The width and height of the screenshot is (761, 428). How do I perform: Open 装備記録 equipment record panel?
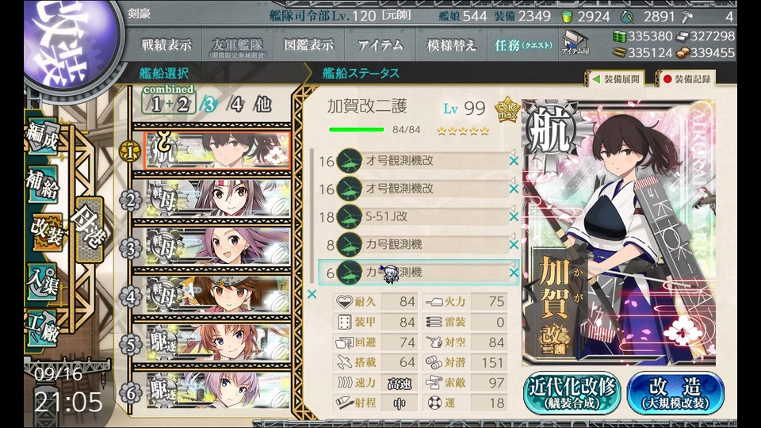[x=686, y=79]
